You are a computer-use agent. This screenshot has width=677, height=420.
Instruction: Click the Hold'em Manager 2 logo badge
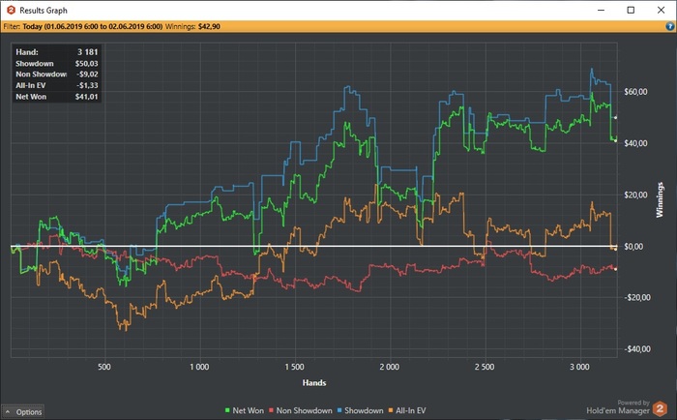point(660,408)
